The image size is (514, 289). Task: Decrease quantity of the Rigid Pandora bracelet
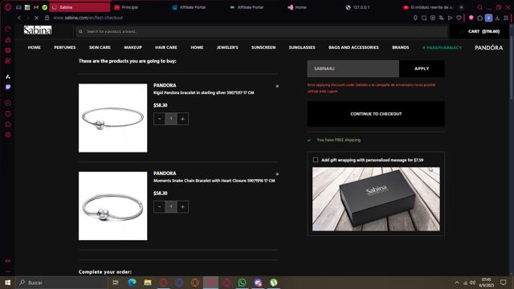[x=159, y=119]
